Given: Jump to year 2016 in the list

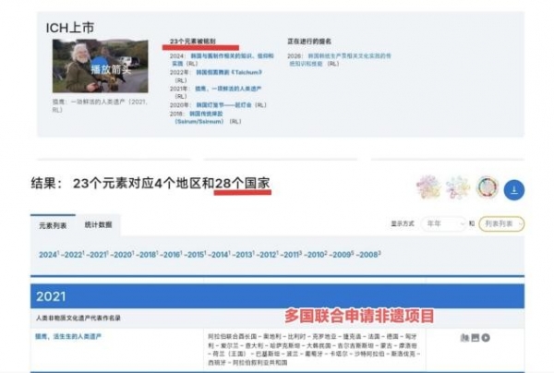Looking at the screenshot, I should pyautogui.click(x=172, y=255).
